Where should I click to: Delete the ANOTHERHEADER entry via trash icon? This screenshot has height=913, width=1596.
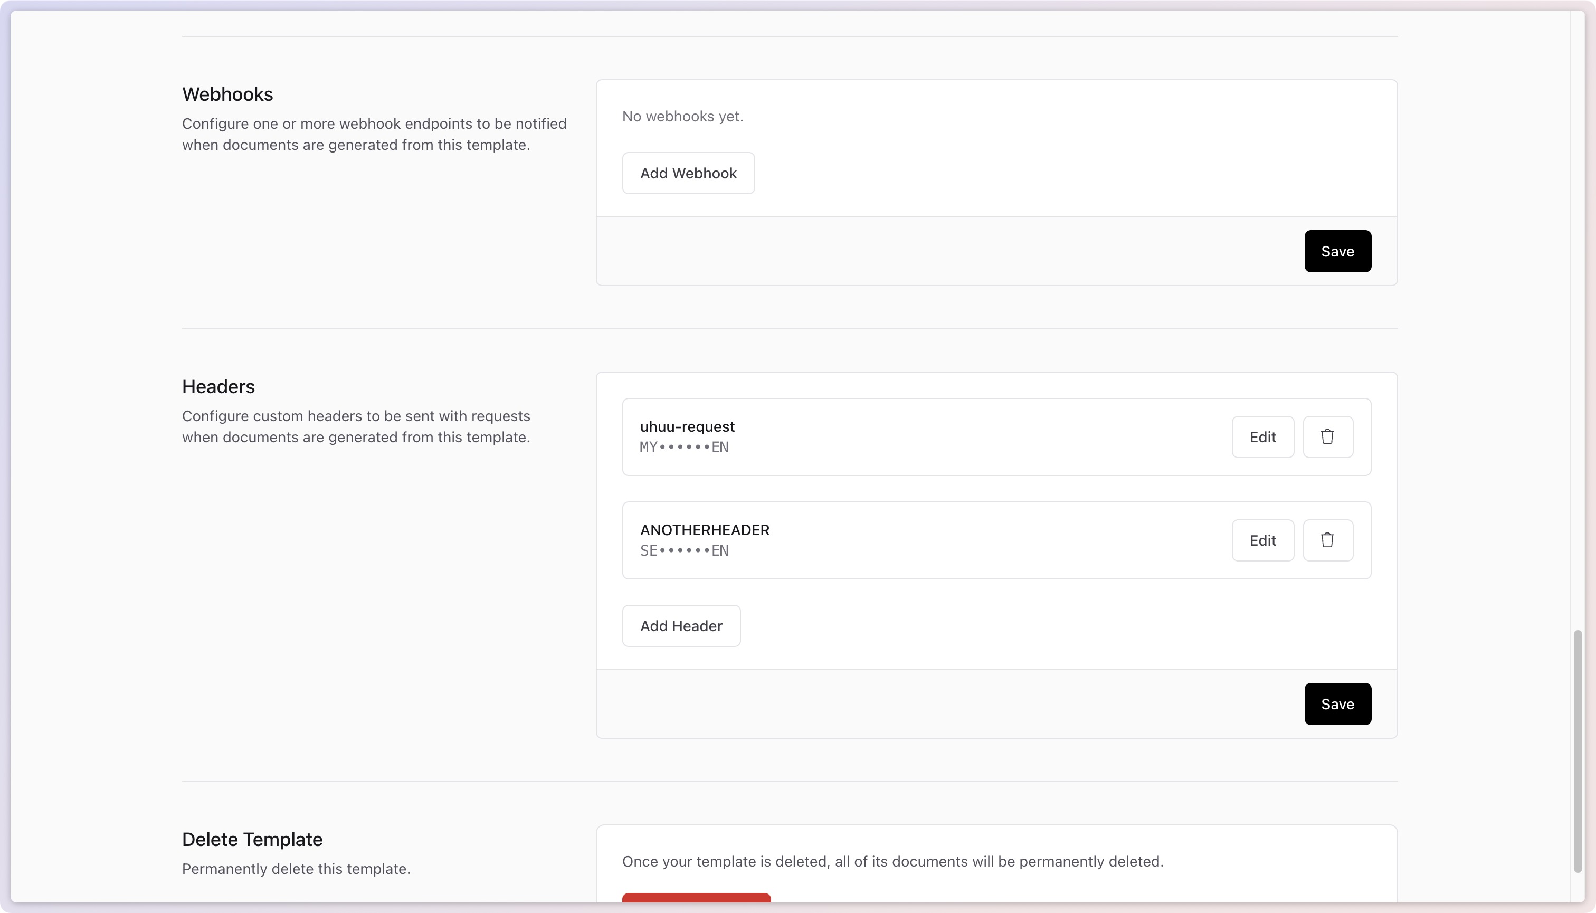click(1327, 540)
